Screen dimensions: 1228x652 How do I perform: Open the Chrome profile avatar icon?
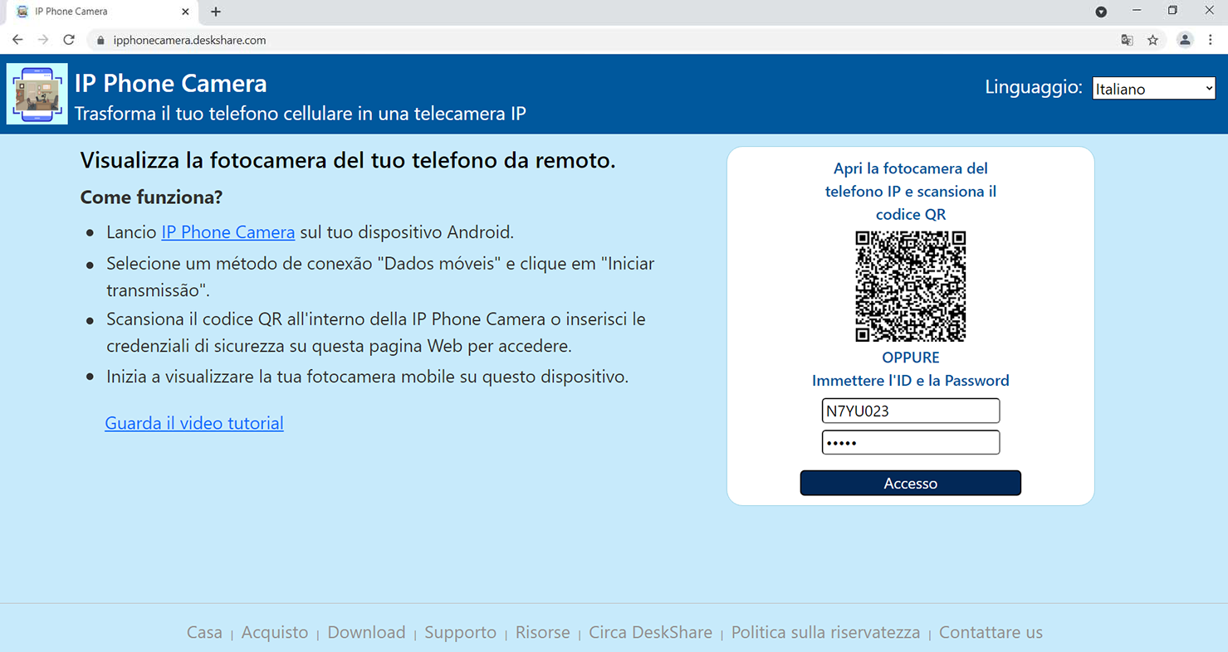(x=1185, y=40)
